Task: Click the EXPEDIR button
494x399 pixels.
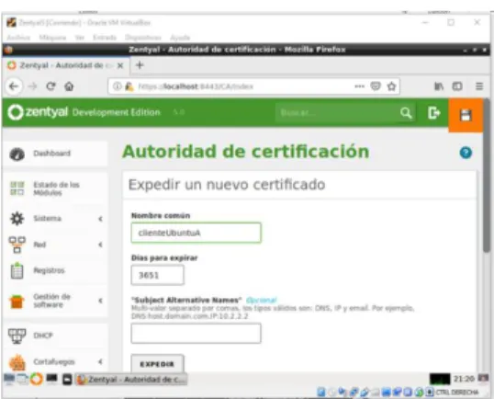Action: click(x=158, y=364)
